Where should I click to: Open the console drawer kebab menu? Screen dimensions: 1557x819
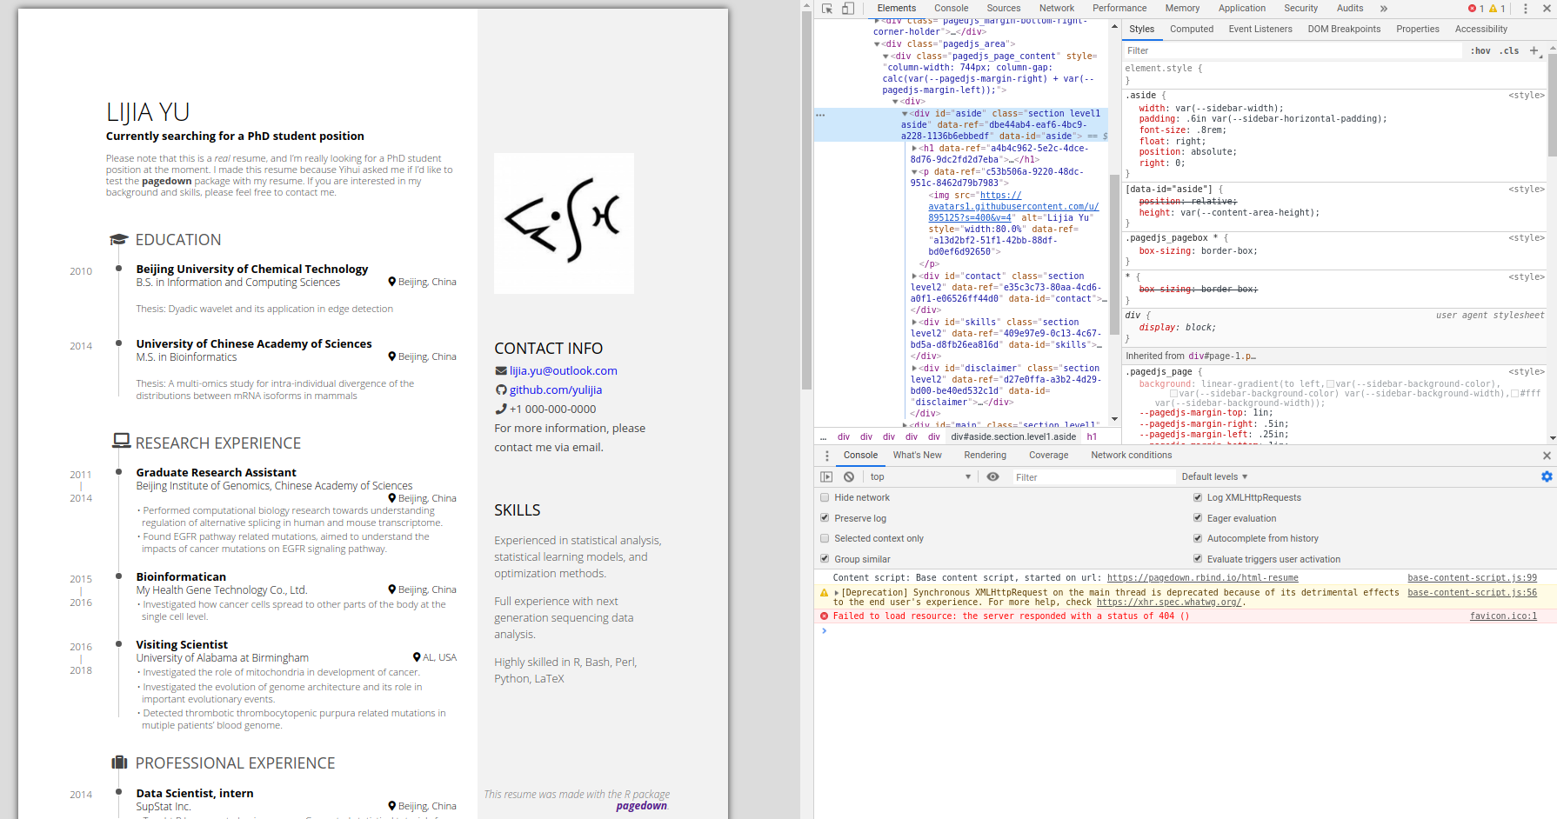point(827,456)
